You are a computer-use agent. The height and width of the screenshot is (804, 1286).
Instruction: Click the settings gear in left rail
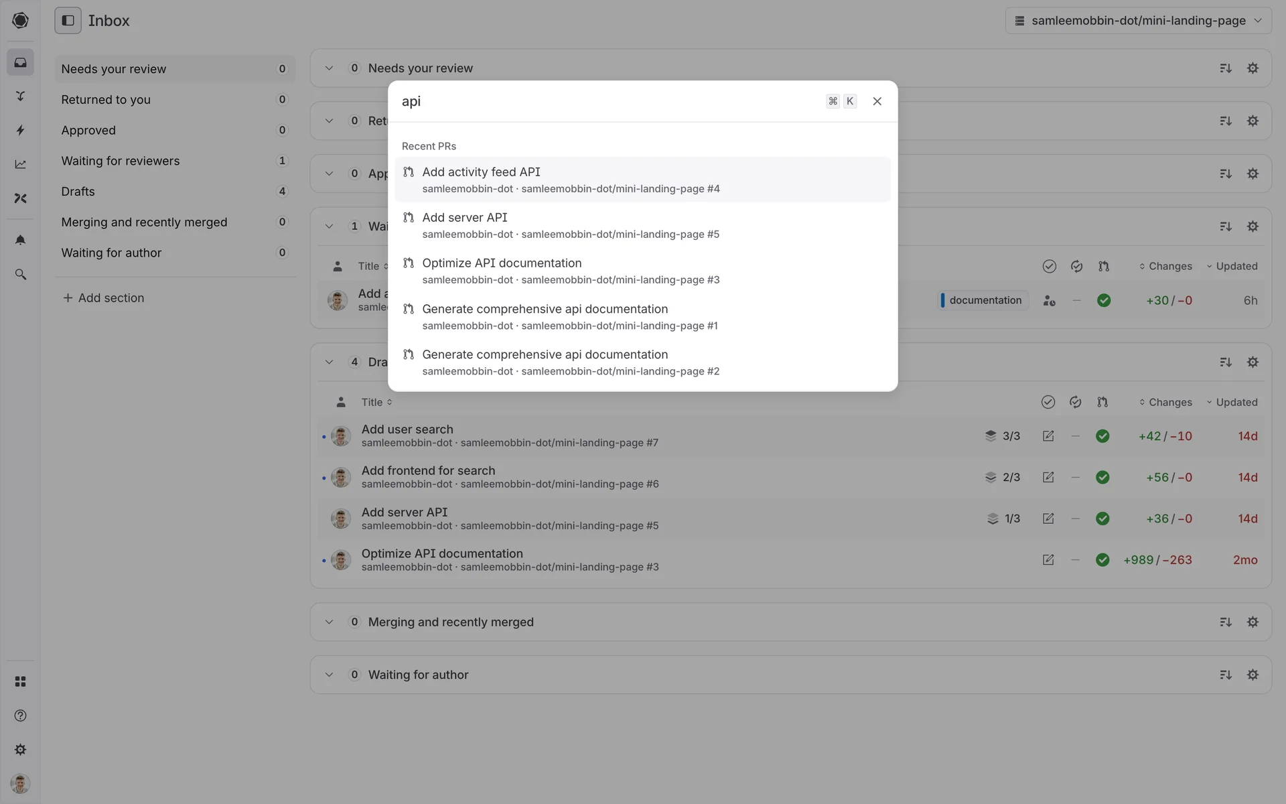click(20, 750)
